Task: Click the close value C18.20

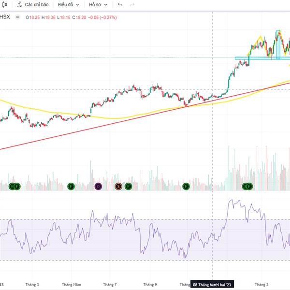Action: pyautogui.click(x=79, y=17)
